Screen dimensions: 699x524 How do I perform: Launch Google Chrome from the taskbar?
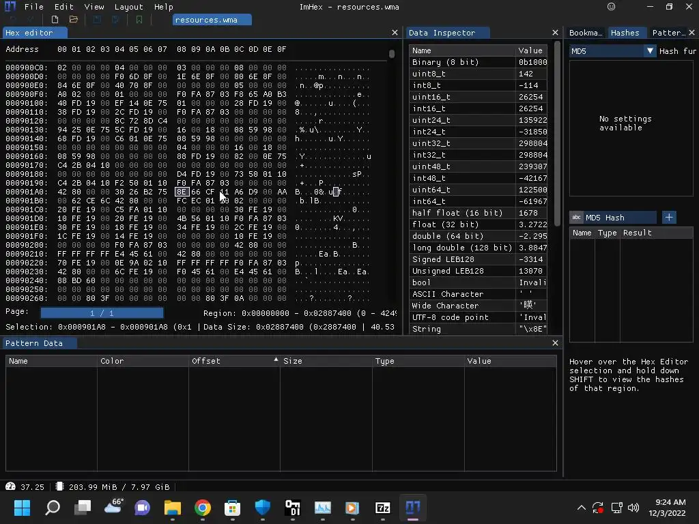(x=202, y=508)
